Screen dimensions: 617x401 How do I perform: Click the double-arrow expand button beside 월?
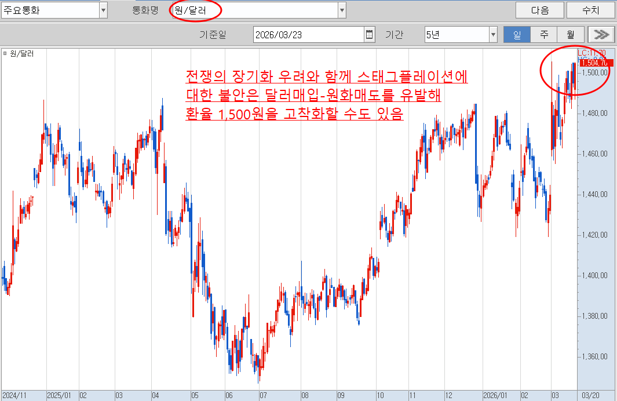point(602,34)
